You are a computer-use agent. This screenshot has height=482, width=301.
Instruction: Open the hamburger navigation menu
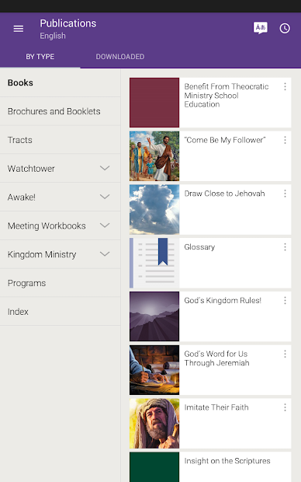point(19,29)
